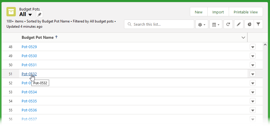Click the scrollbar up arrow

265,45
